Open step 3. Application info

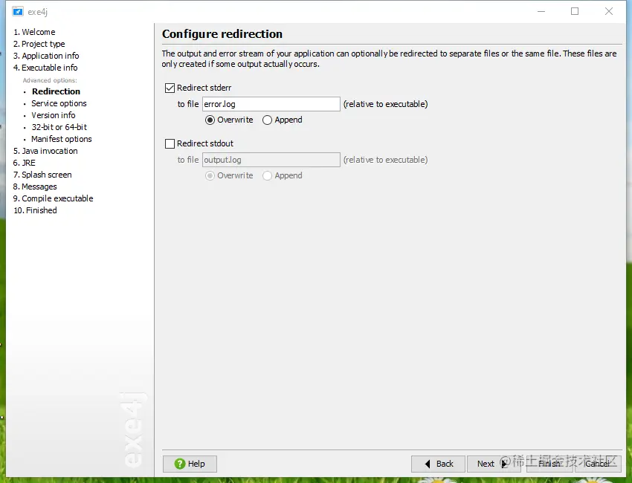pyautogui.click(x=46, y=56)
